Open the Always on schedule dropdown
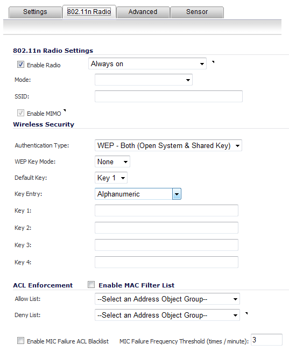The width and height of the screenshot is (289, 351). (147, 64)
